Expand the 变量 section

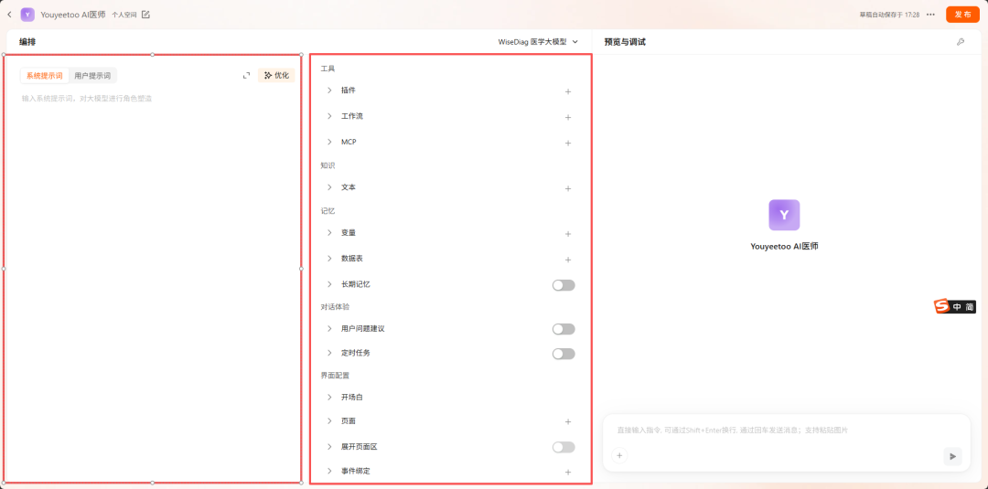pos(329,232)
